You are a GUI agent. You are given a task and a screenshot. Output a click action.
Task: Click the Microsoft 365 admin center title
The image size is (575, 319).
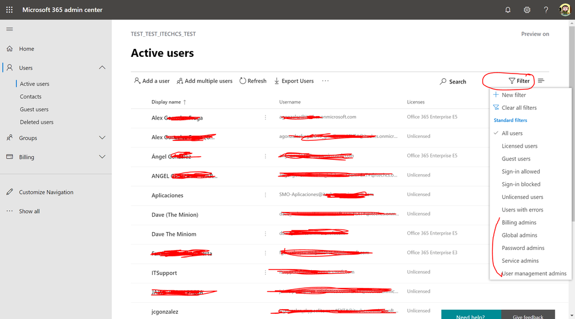pyautogui.click(x=62, y=10)
